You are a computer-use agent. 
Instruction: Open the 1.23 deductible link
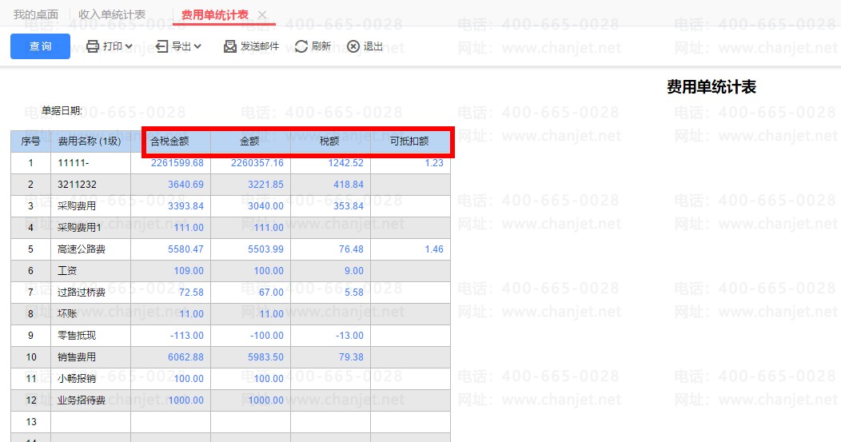(x=434, y=163)
